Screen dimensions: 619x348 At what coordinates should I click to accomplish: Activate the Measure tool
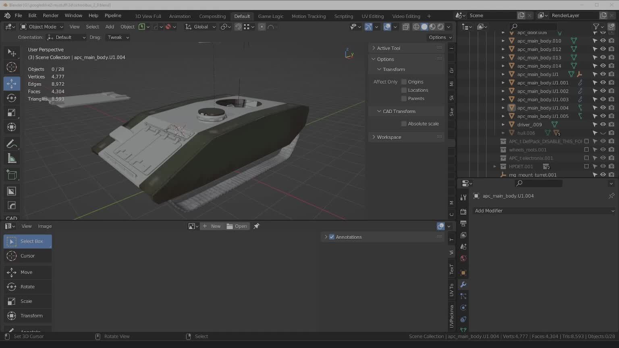tap(12, 159)
